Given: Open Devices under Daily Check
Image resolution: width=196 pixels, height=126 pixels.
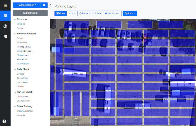Looking at the screenshot, I should coord(20,74).
